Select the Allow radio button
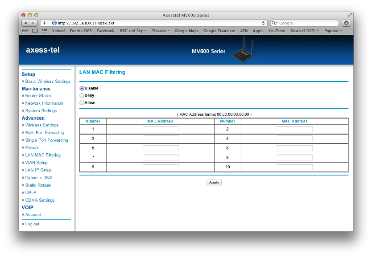Image resolution: width=372 pixels, height=257 pixels. point(82,102)
